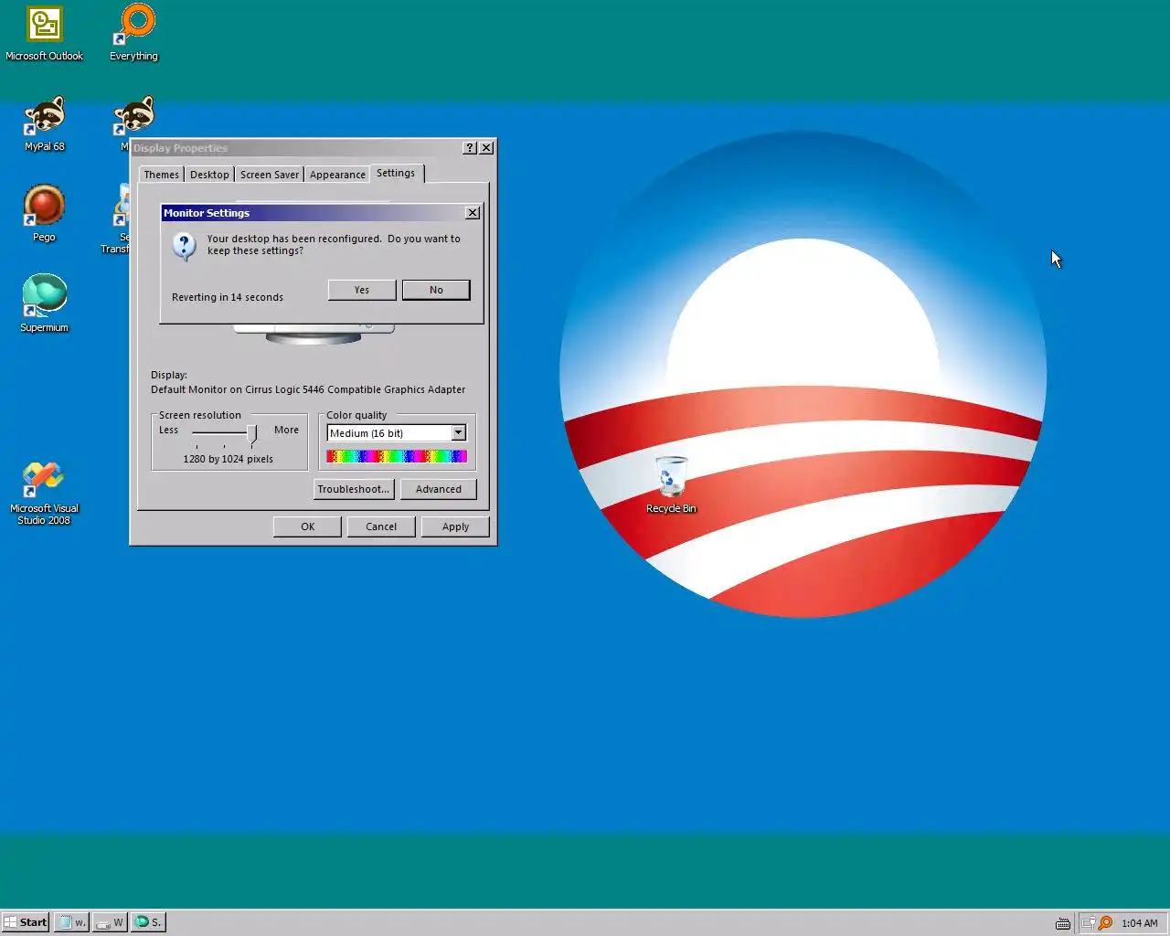Open the Microsoft Outlook desktop icon
This screenshot has width=1170, height=936.
tap(44, 34)
